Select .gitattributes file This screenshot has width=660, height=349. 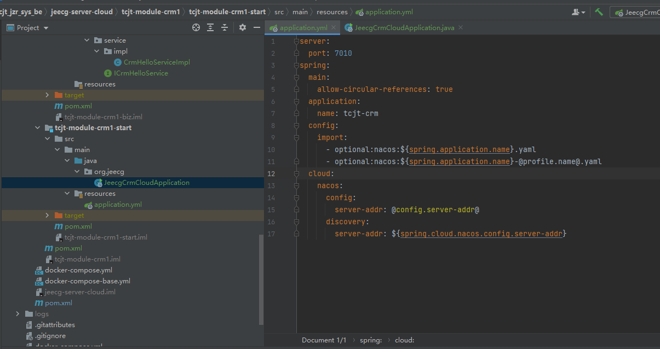[55, 324]
